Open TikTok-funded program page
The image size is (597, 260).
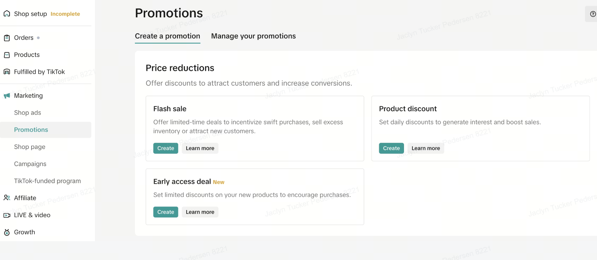[x=47, y=181]
